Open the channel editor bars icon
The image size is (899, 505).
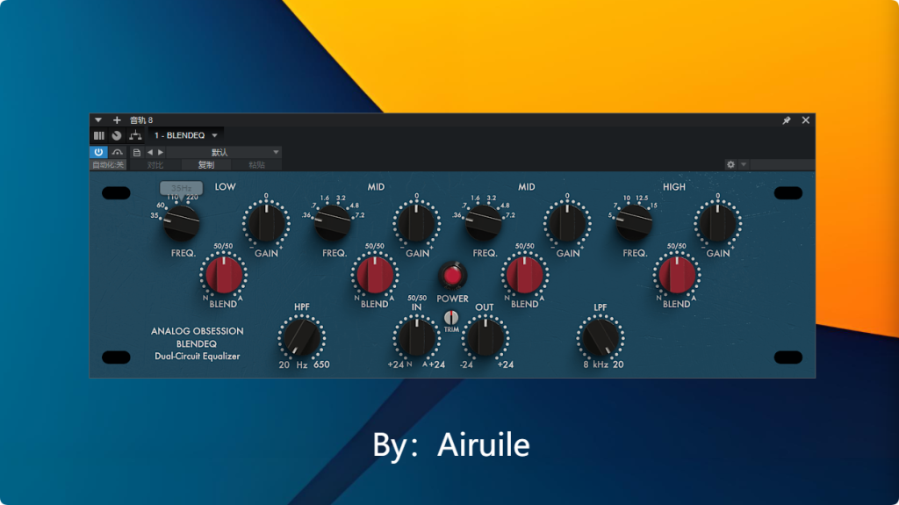tap(99, 135)
